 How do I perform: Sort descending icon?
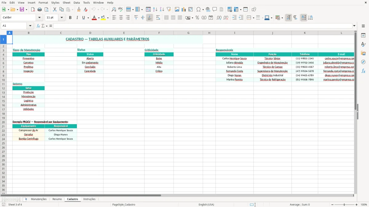point(162,10)
